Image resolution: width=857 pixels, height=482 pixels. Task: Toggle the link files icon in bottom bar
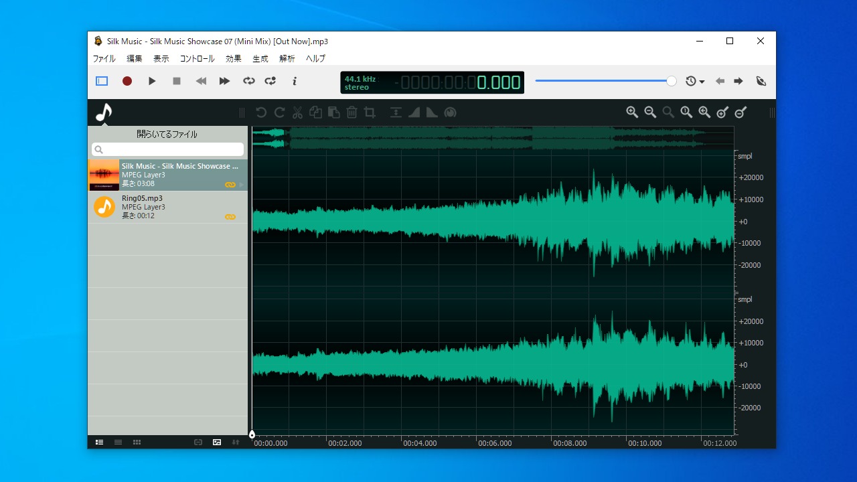(x=198, y=443)
